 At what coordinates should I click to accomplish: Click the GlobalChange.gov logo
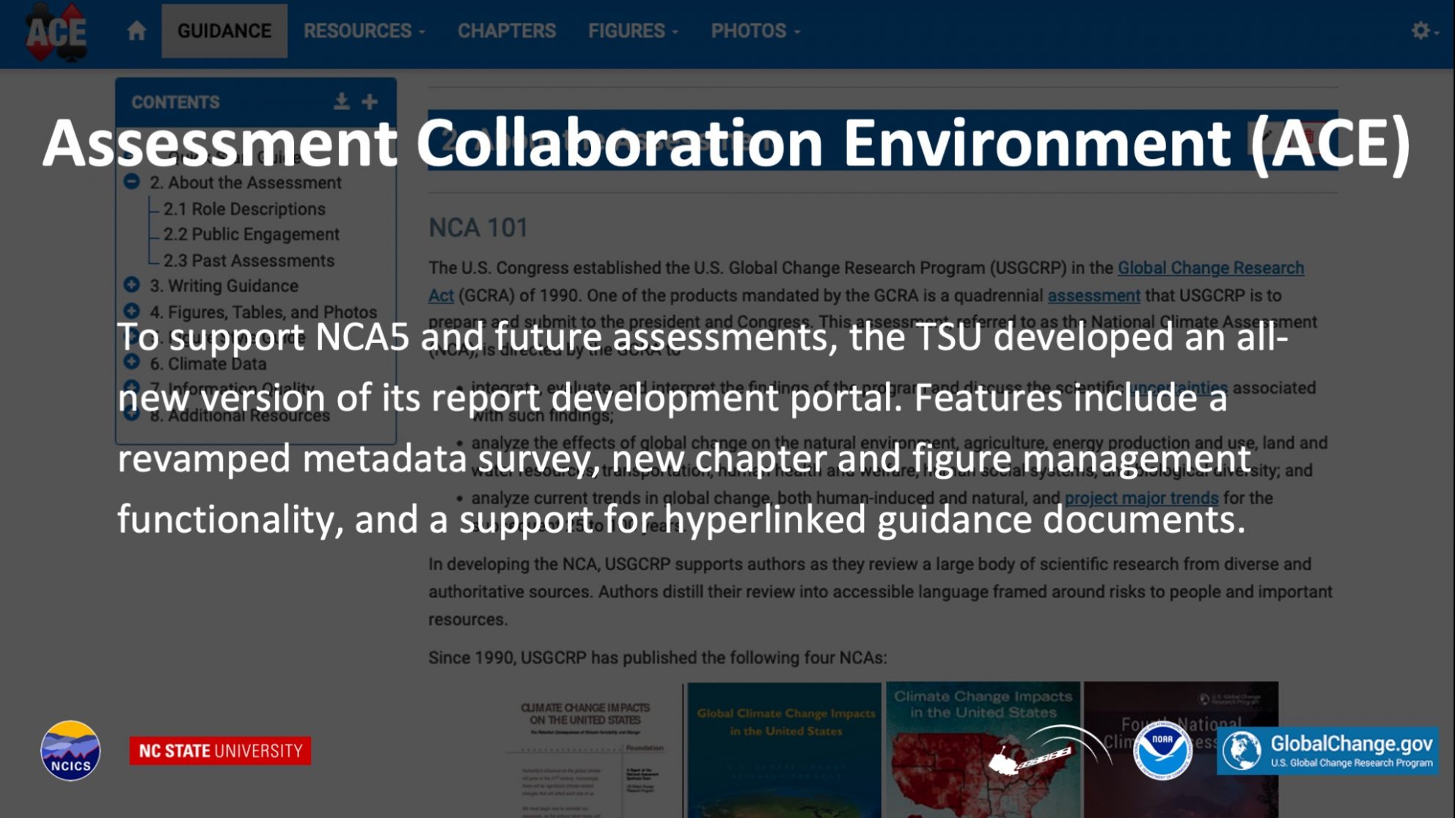point(1327,751)
